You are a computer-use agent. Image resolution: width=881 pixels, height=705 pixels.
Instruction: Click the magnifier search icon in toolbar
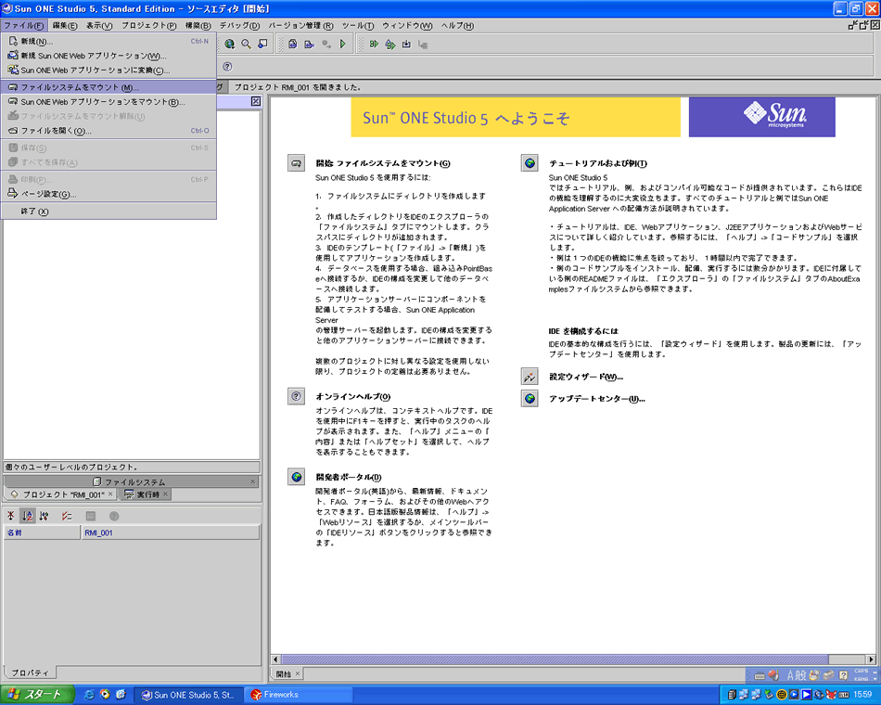pos(246,44)
